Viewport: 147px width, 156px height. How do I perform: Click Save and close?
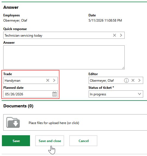pos(50,141)
